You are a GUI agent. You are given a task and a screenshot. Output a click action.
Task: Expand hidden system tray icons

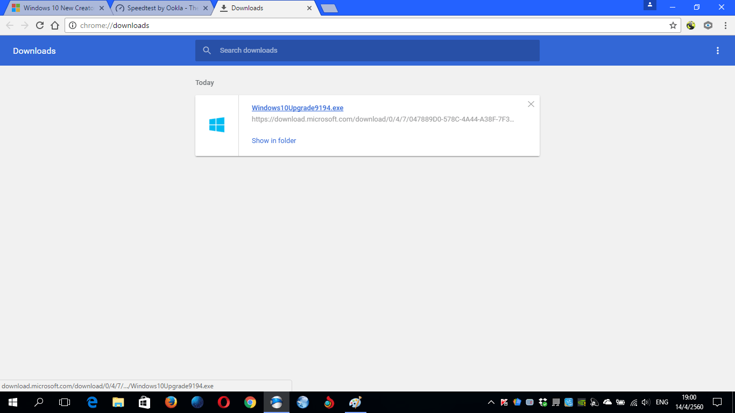[x=491, y=402]
